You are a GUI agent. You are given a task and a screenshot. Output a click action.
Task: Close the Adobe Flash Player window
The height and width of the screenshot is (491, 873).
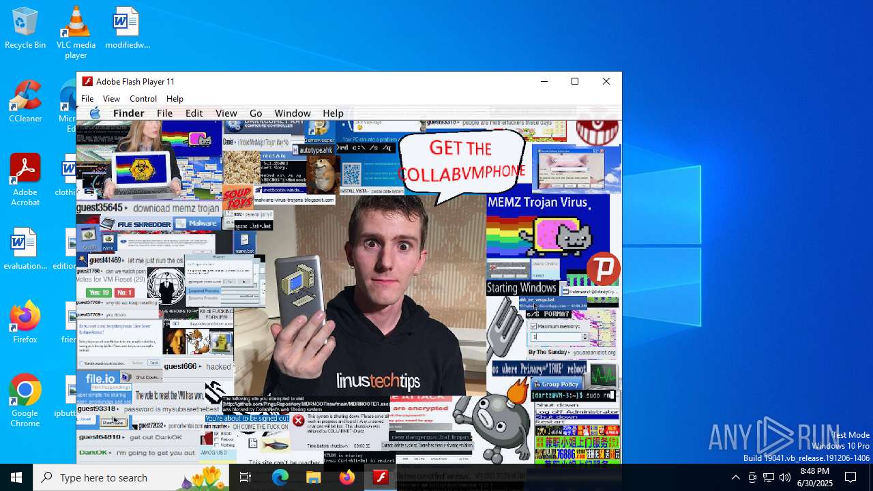point(606,81)
